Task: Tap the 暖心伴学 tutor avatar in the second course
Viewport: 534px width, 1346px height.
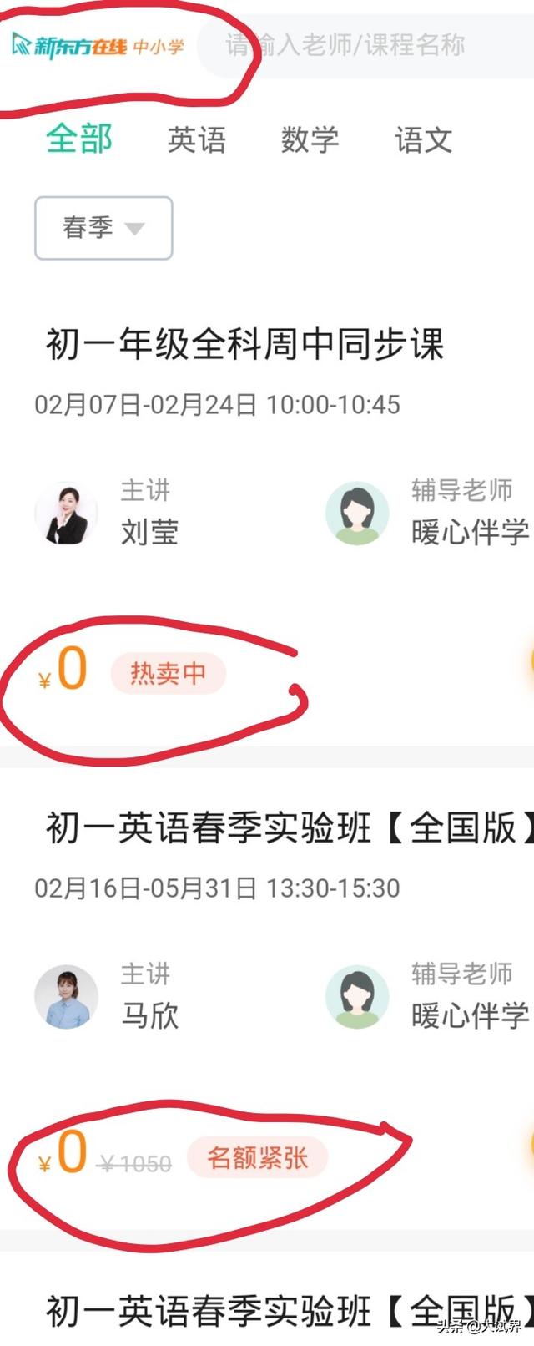Action: [357, 997]
